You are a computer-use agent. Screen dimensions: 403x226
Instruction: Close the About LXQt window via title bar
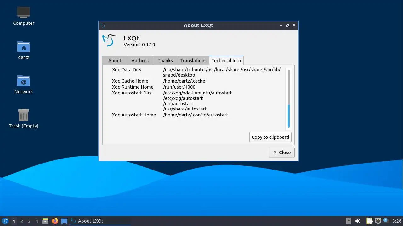click(294, 25)
